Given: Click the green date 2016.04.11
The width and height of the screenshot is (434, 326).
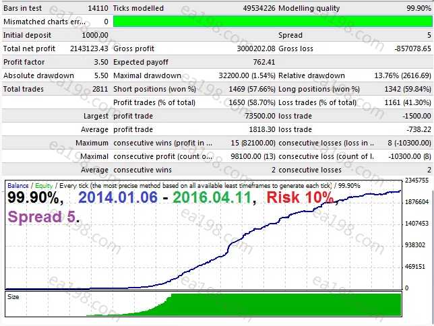Looking at the screenshot, I should [212, 197].
